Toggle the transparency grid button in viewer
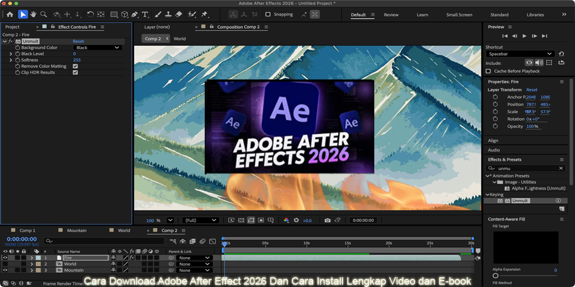Image resolution: width=575 pixels, height=287 pixels. [241, 220]
